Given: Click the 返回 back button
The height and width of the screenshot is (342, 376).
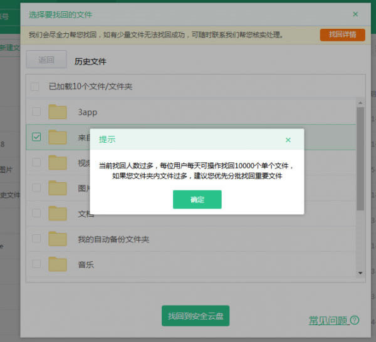Looking at the screenshot, I should click(46, 61).
